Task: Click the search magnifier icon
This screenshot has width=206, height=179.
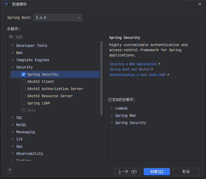Action: (11, 37)
